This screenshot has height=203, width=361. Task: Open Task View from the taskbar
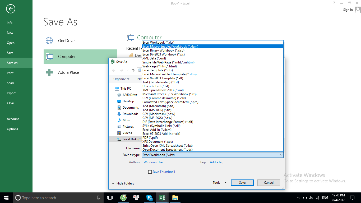pos(110,198)
